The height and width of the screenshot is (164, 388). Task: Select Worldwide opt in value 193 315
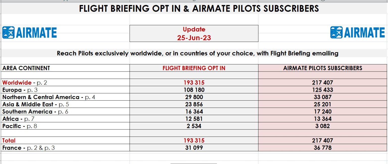194,82
